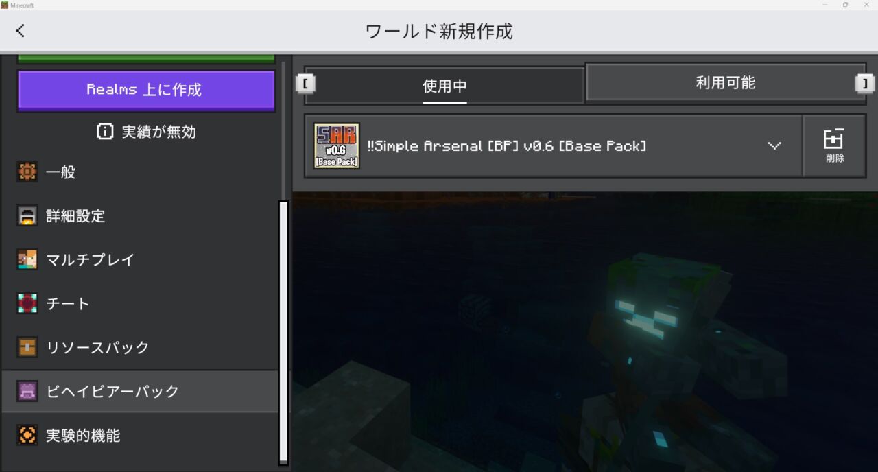
Task: Click the left bracket tab navigation
Action: (305, 83)
